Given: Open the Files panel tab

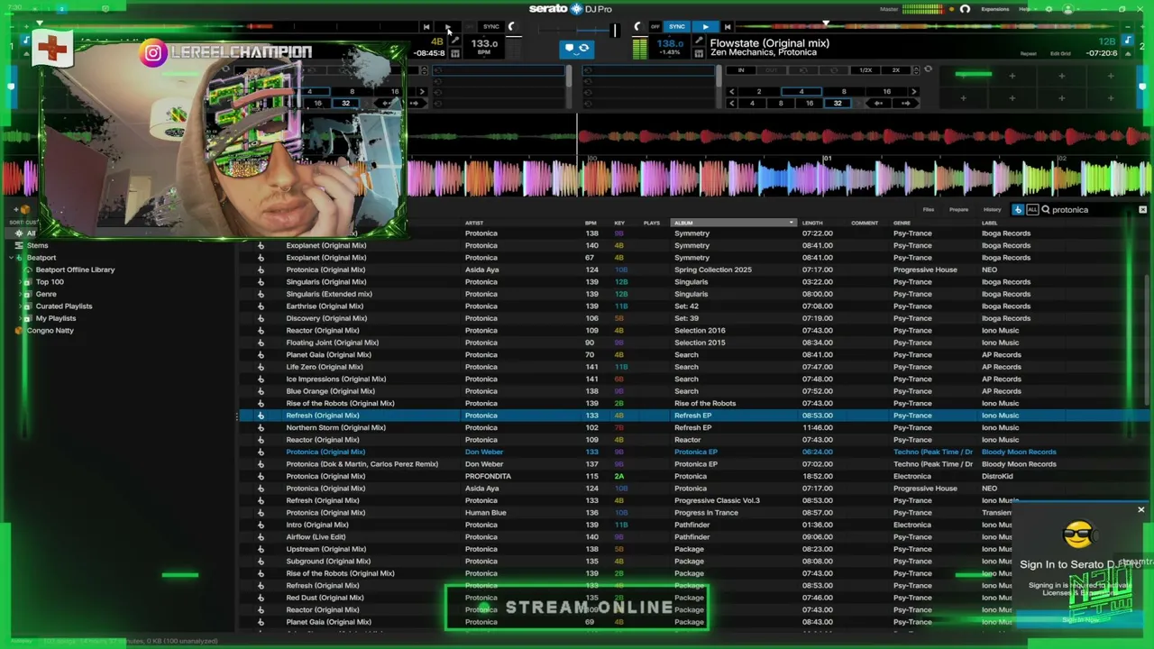Looking at the screenshot, I should (x=929, y=210).
